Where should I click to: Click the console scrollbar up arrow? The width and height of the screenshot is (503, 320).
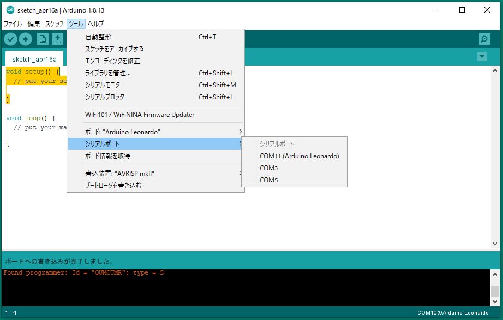pyautogui.click(x=495, y=274)
